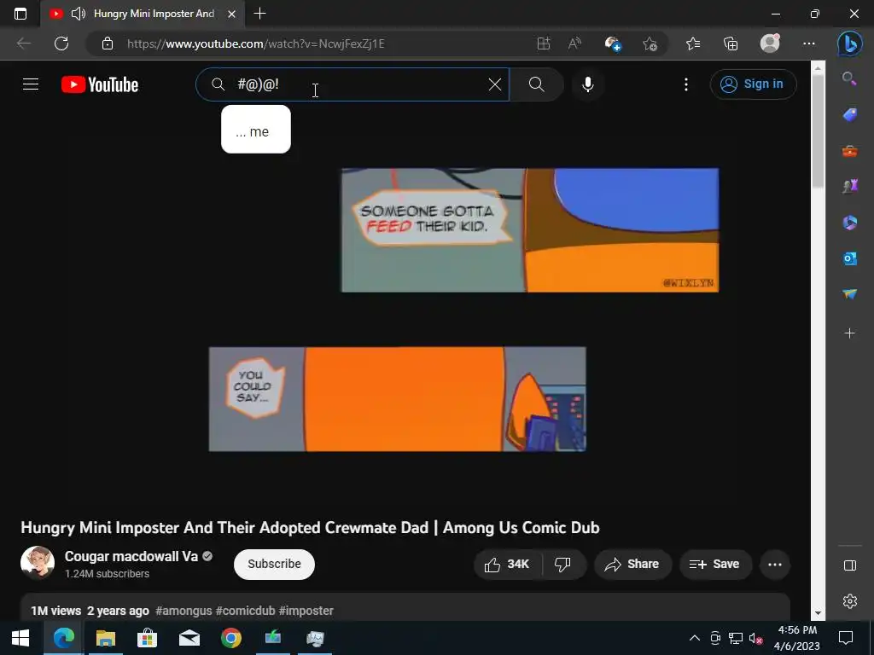Open Edge Settings and more menu
The height and width of the screenshot is (655, 874).
point(809,43)
